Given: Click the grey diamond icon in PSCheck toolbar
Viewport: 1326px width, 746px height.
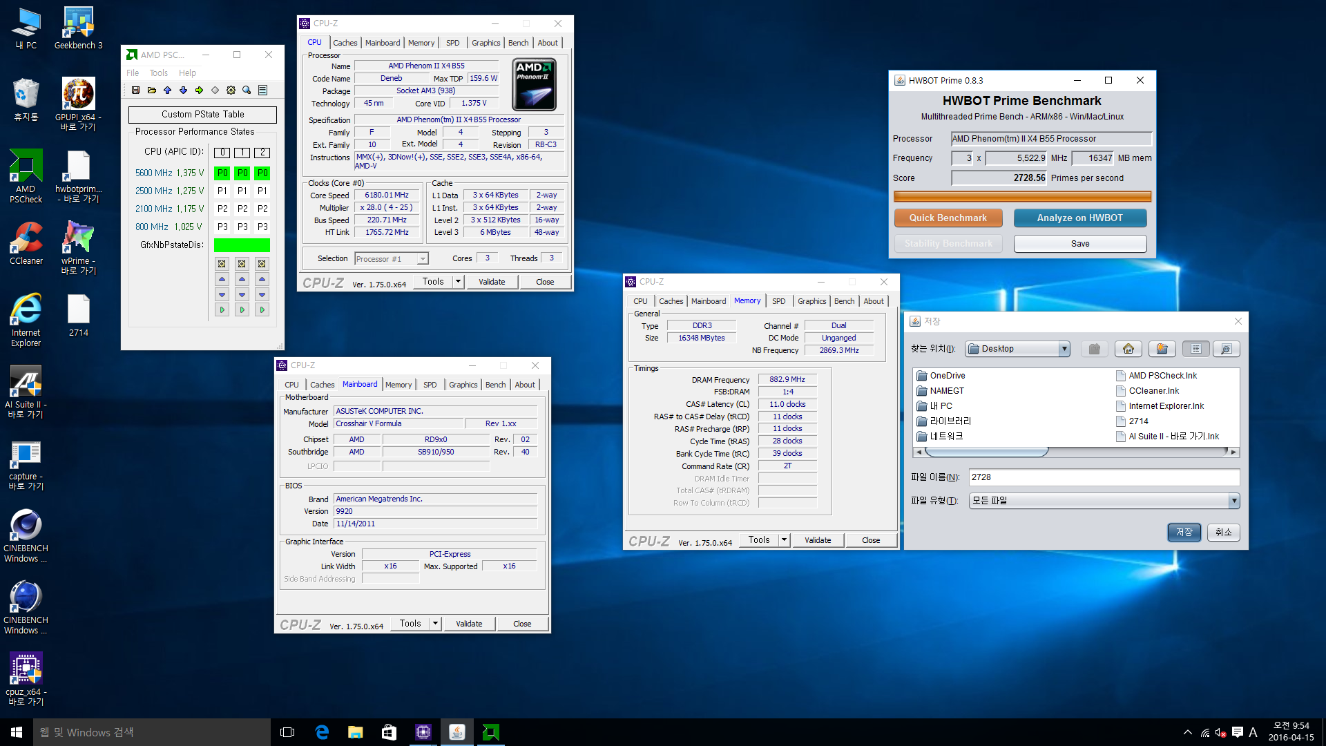Looking at the screenshot, I should click(215, 90).
